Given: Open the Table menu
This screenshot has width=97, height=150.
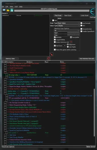Looking at the screenshot, I should coord(11,7).
